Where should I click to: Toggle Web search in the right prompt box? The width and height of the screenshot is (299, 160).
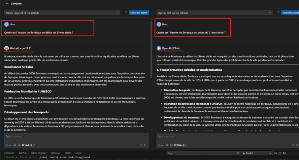tap(185, 145)
